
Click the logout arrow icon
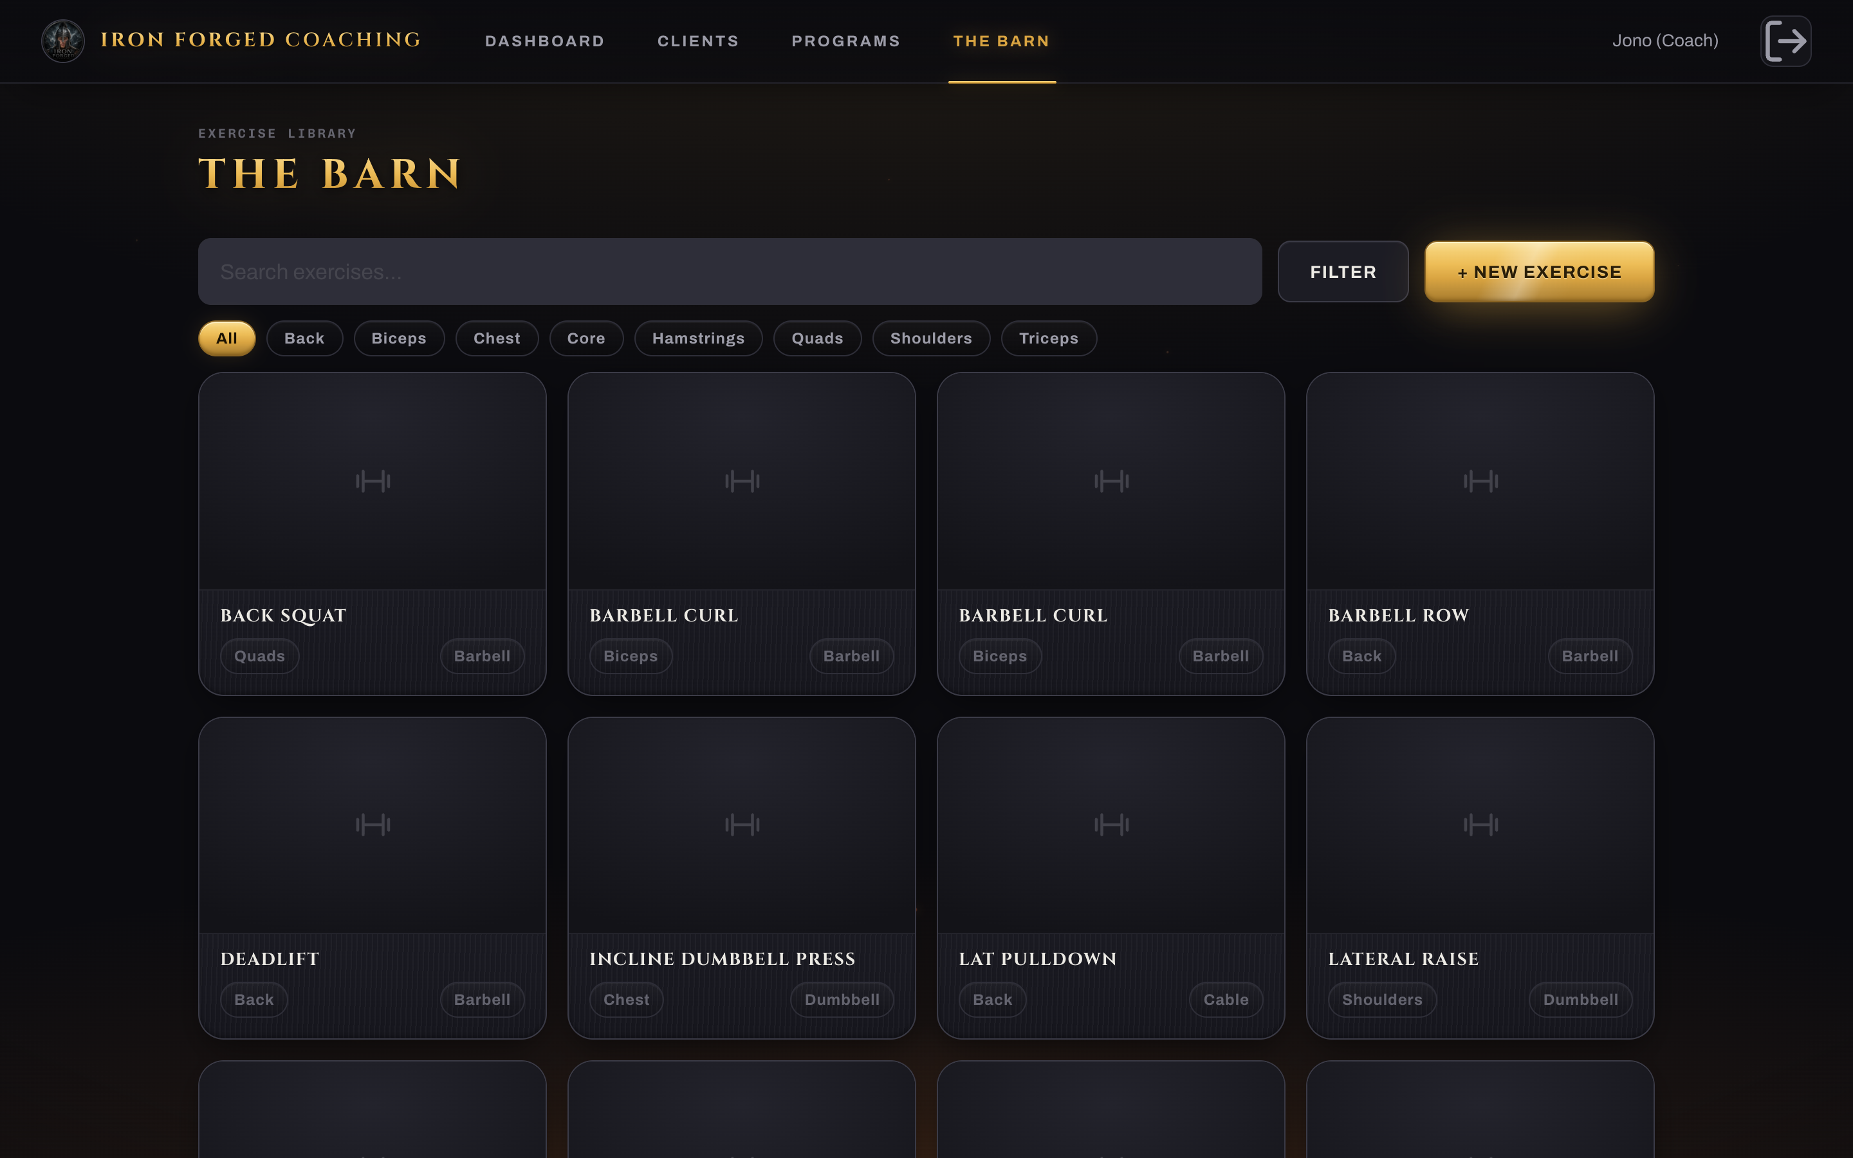pyautogui.click(x=1785, y=41)
